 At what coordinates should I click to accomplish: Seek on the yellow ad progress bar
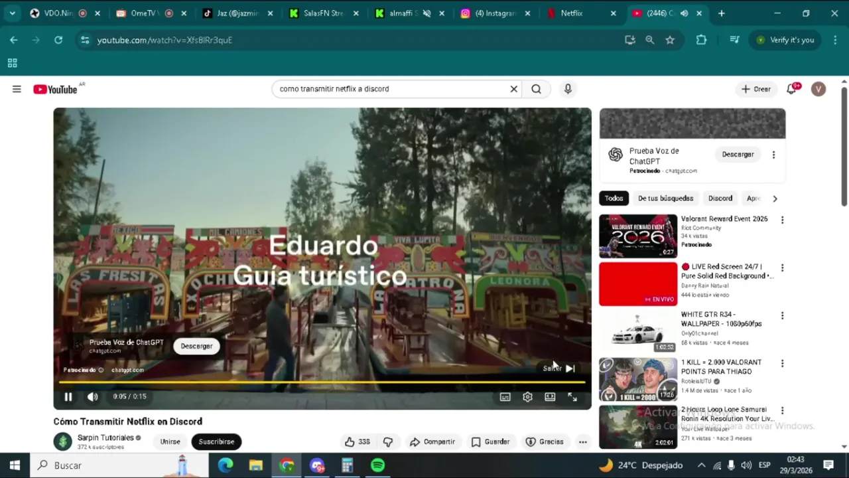pos(322,382)
